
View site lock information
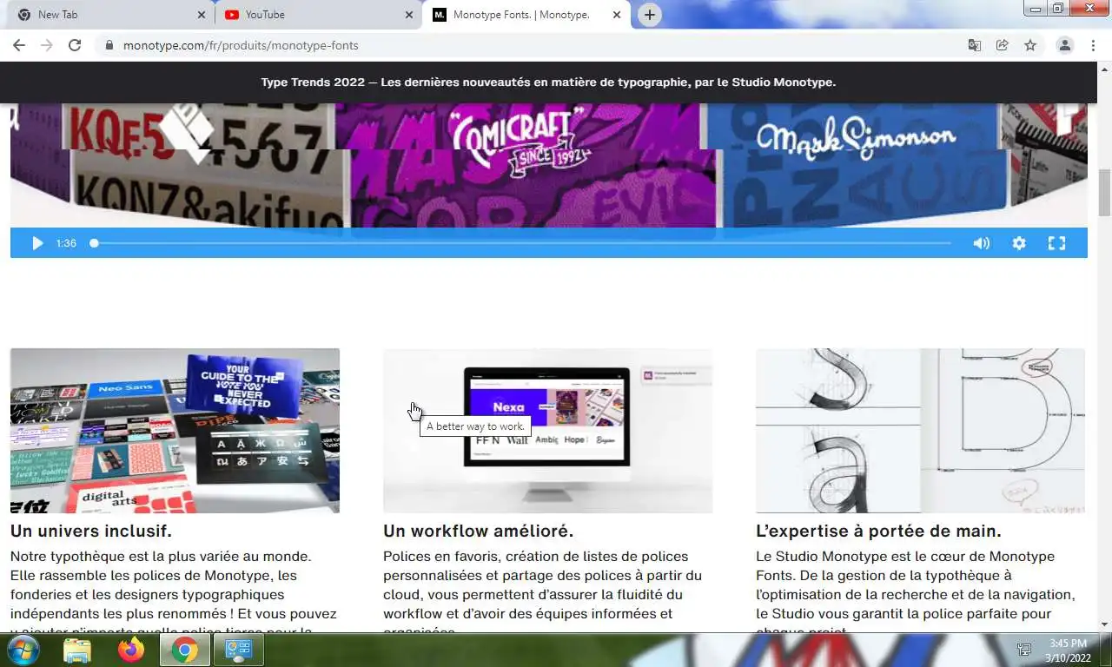pyautogui.click(x=109, y=45)
